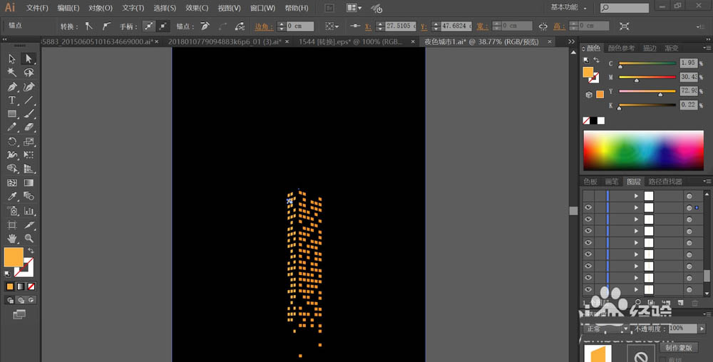The image size is (713, 362).
Task: Switch to the 路径查找器 panel tab
Action: point(665,182)
